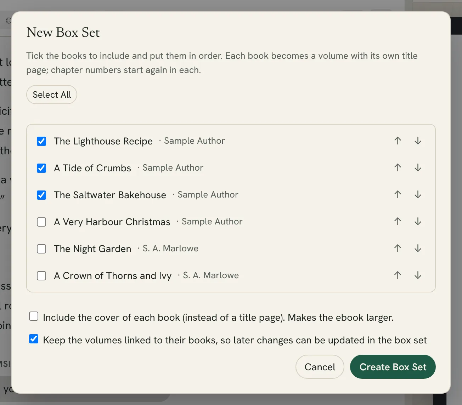The image size is (462, 405).
Task: Move The Night Garden up
Action: pos(398,249)
